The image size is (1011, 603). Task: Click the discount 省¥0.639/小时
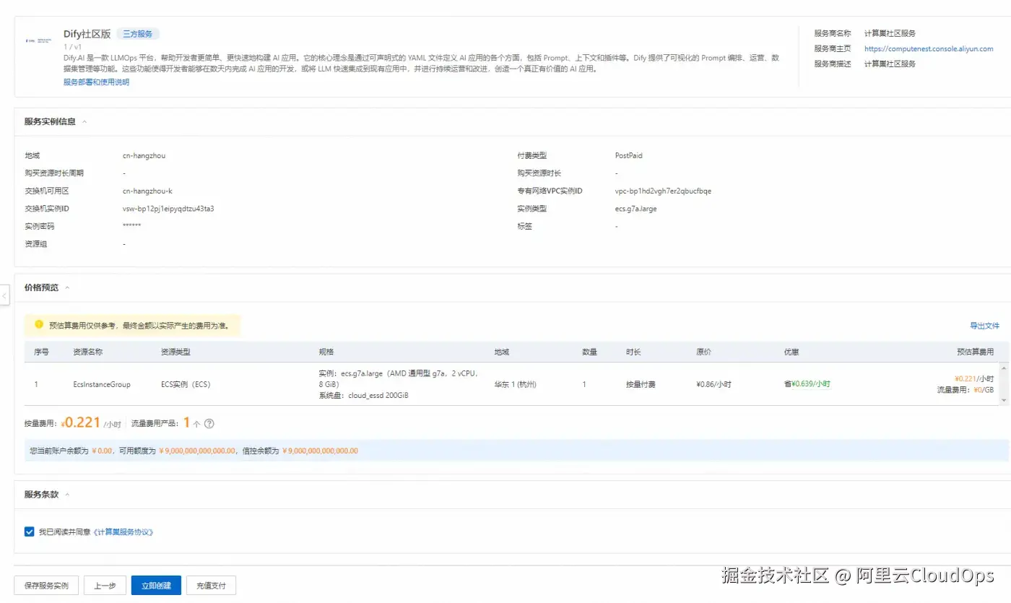click(807, 384)
